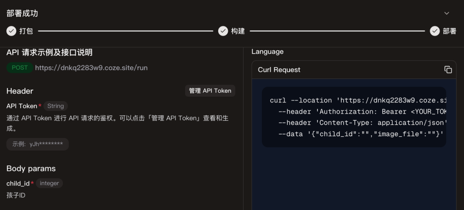Click the Body params section title

31,169
